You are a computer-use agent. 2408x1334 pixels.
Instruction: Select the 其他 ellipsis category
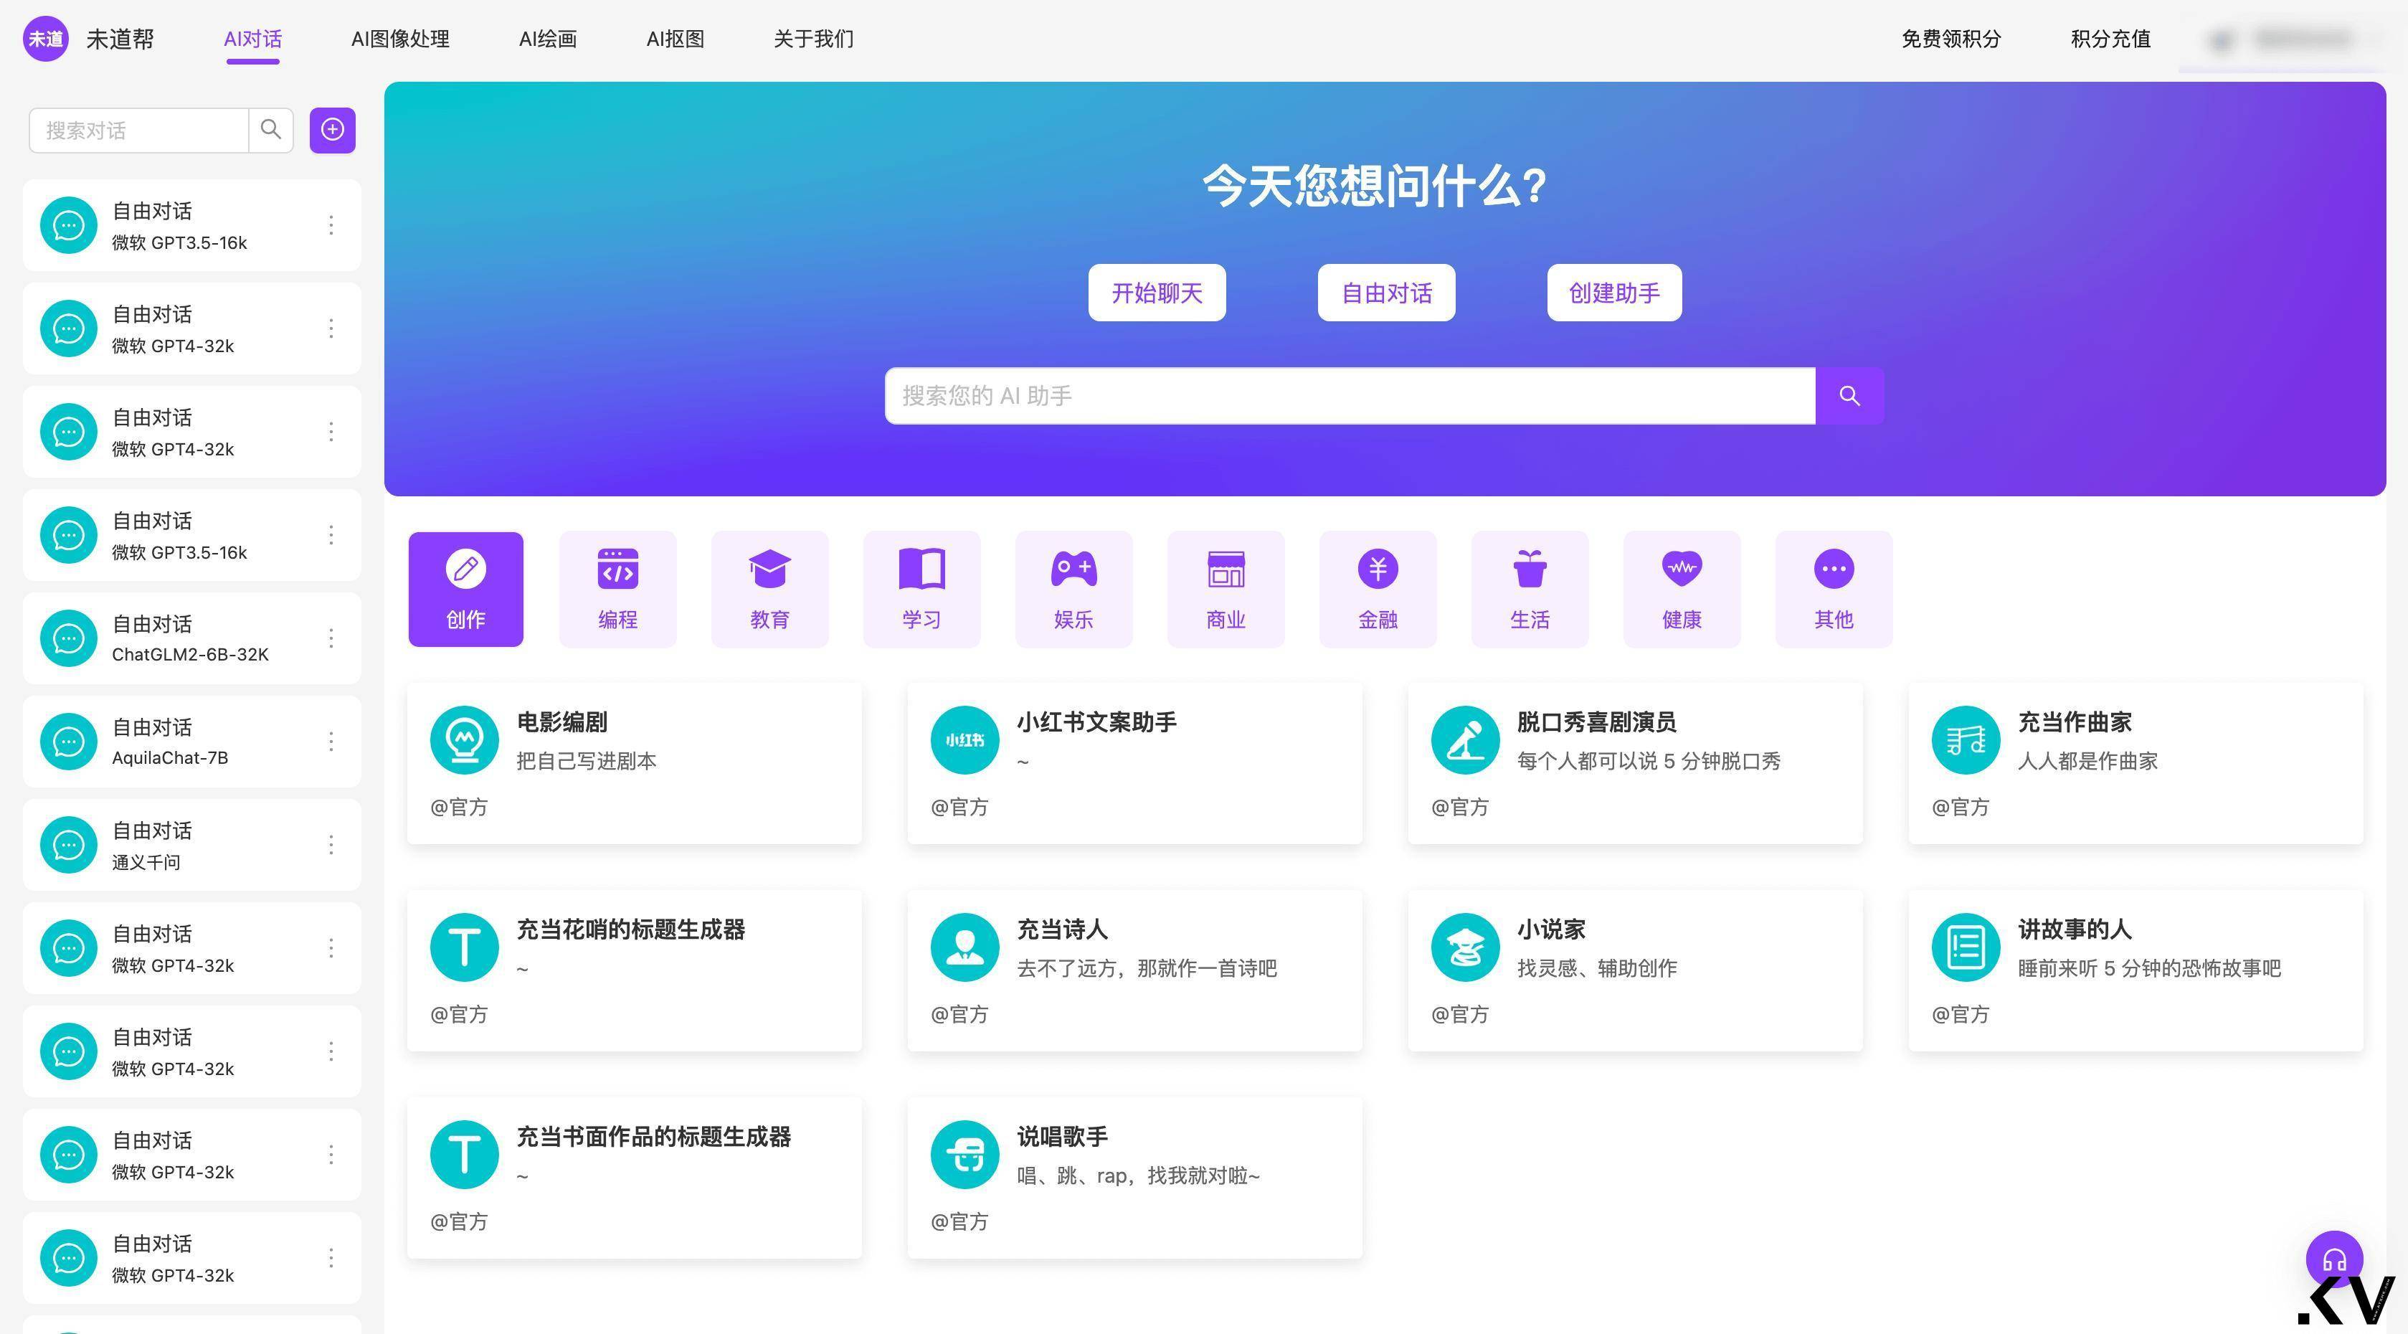coord(1833,589)
